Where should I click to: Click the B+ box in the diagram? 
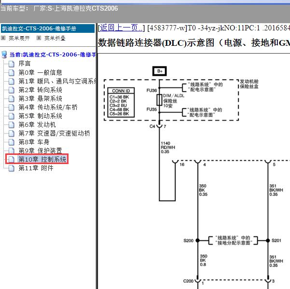tap(159, 71)
